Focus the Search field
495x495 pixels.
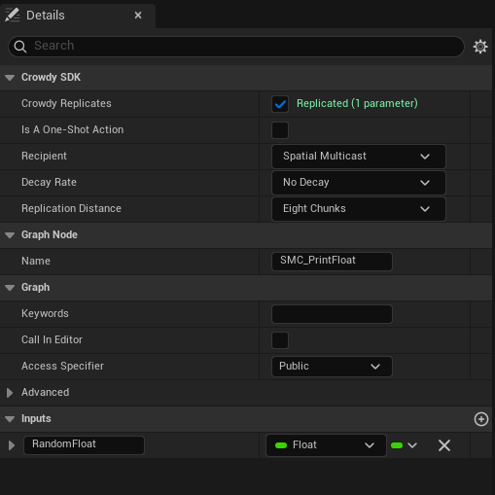236,47
